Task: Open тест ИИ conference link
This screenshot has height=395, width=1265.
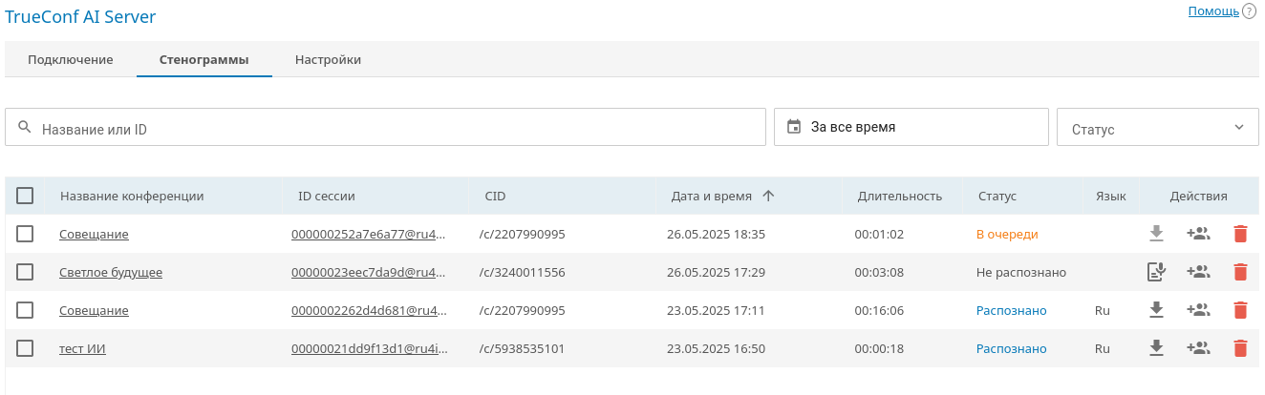Action: 82,348
